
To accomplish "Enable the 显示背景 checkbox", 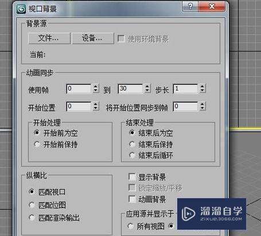I will pyautogui.click(x=132, y=177).
